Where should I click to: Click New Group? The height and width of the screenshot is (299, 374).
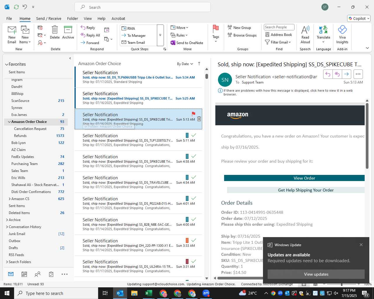(x=239, y=27)
